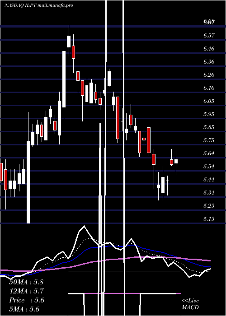The width and height of the screenshot is (226, 316).
Task: Click the Price : 5.6 readout
Action: [26, 300]
